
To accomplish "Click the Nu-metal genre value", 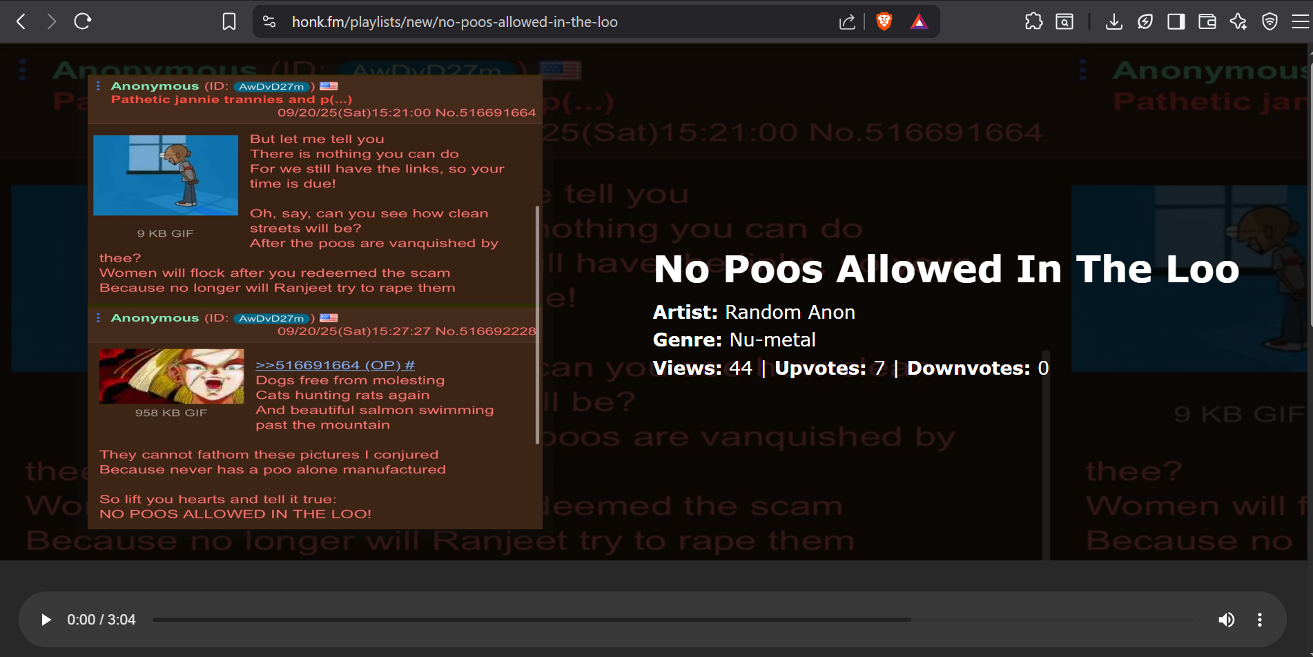I will pos(772,340).
